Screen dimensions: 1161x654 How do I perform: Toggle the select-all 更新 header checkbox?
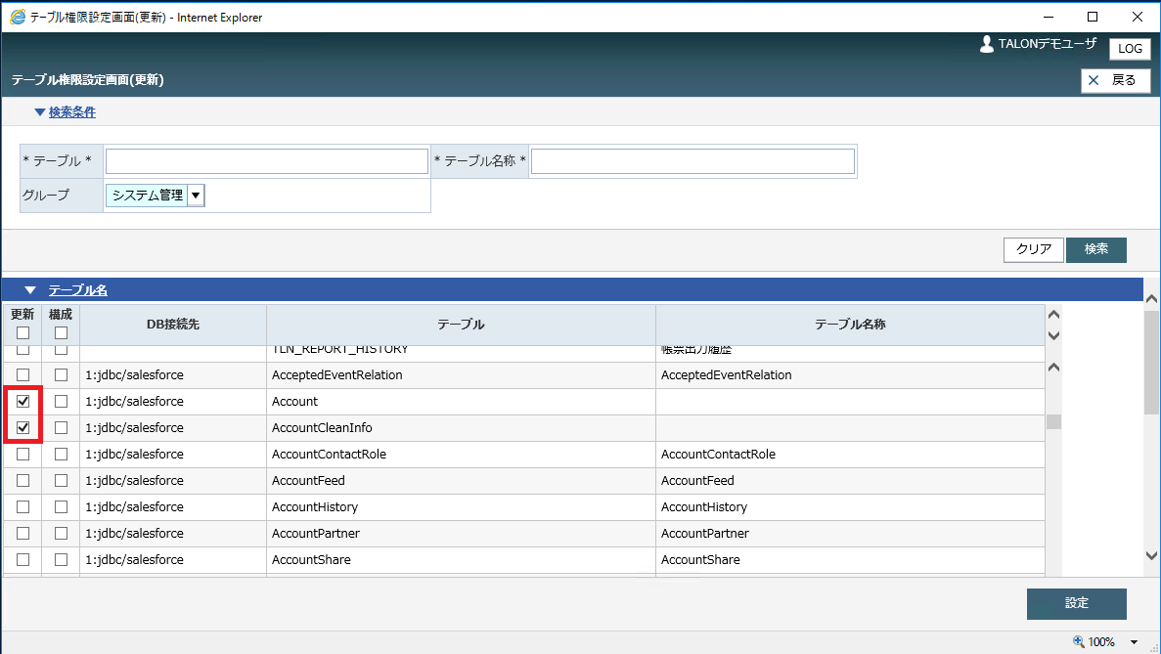(23, 332)
